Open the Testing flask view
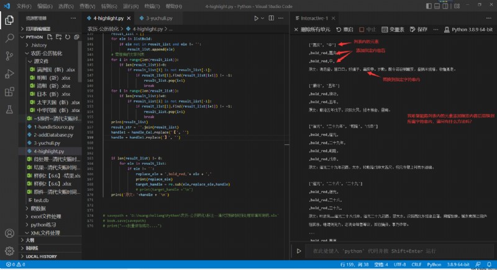 [x=9, y=110]
